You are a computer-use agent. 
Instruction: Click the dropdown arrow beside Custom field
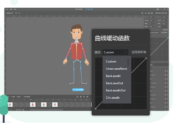point(126,52)
